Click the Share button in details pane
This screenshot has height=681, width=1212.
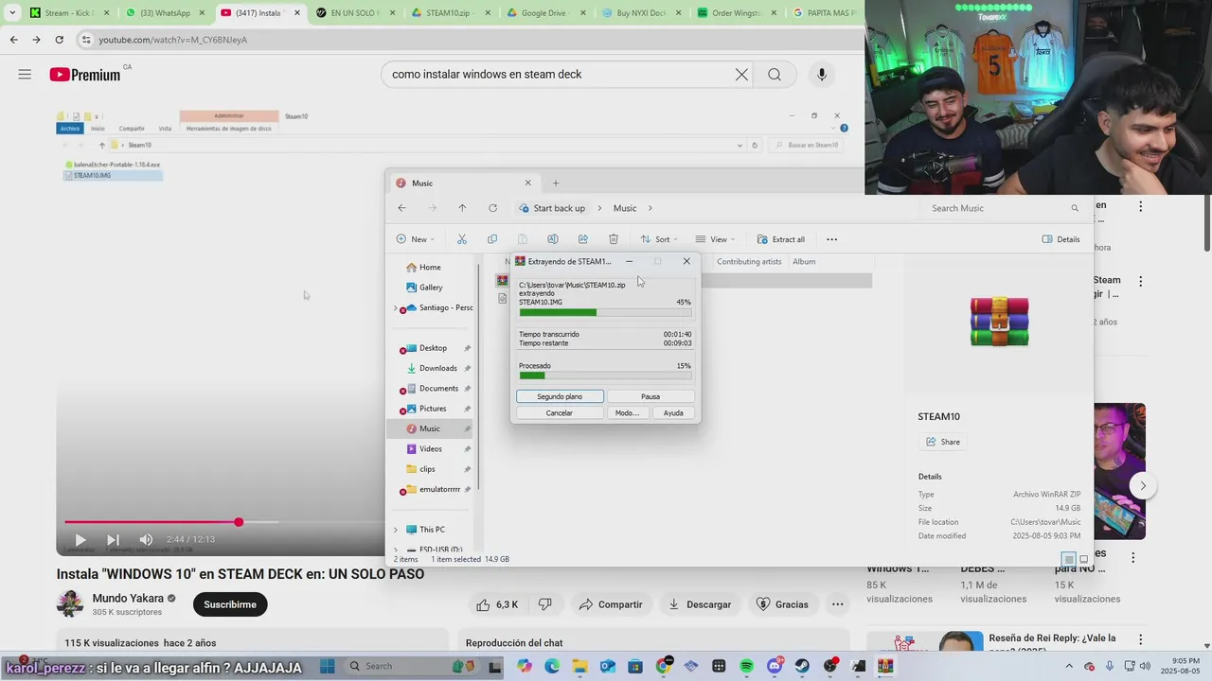pos(943,442)
